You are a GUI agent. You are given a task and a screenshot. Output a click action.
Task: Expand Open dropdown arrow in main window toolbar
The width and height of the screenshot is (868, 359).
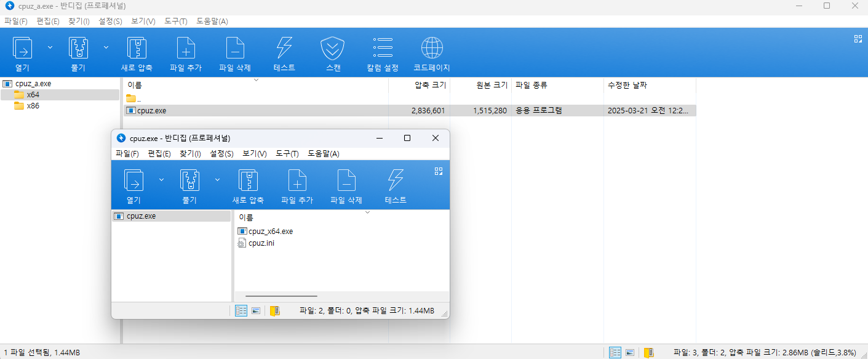coord(50,47)
